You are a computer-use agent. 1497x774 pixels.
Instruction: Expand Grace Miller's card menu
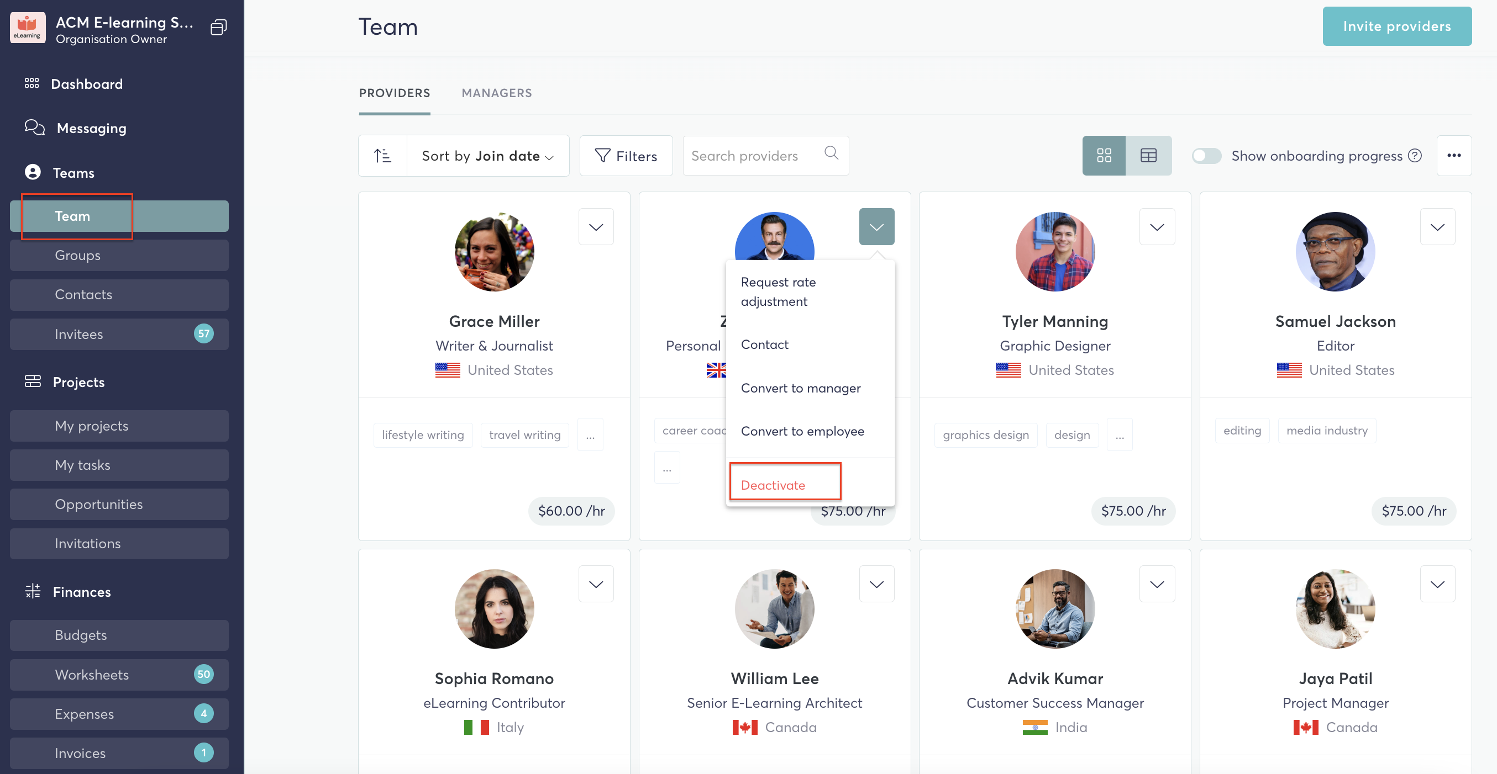coord(596,227)
